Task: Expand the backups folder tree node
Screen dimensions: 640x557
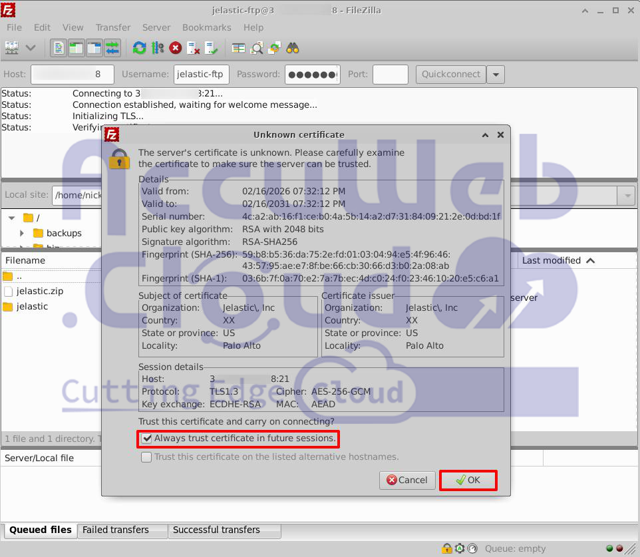Action: (22, 233)
